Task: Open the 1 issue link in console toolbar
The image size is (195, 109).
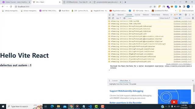Action: (x=177, y=18)
